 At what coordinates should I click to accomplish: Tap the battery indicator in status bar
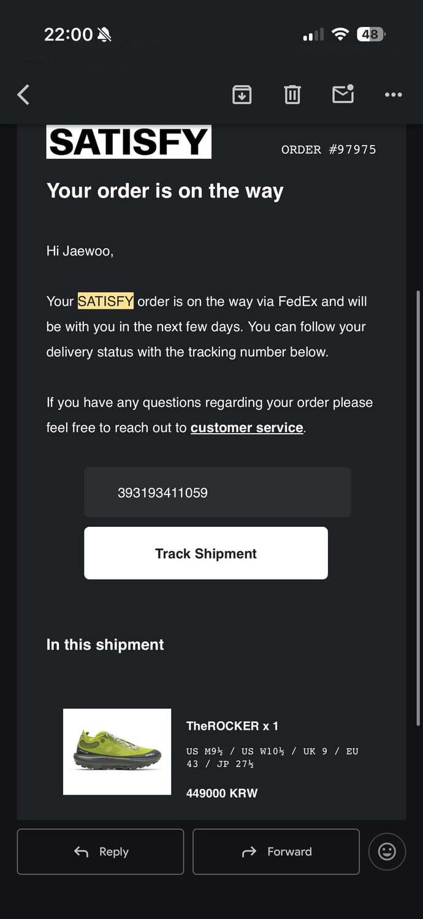tap(370, 34)
